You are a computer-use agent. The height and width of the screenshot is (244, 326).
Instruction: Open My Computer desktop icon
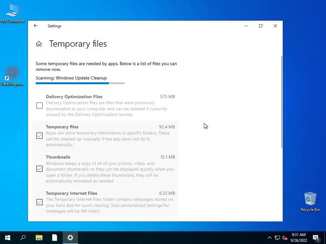point(12,13)
